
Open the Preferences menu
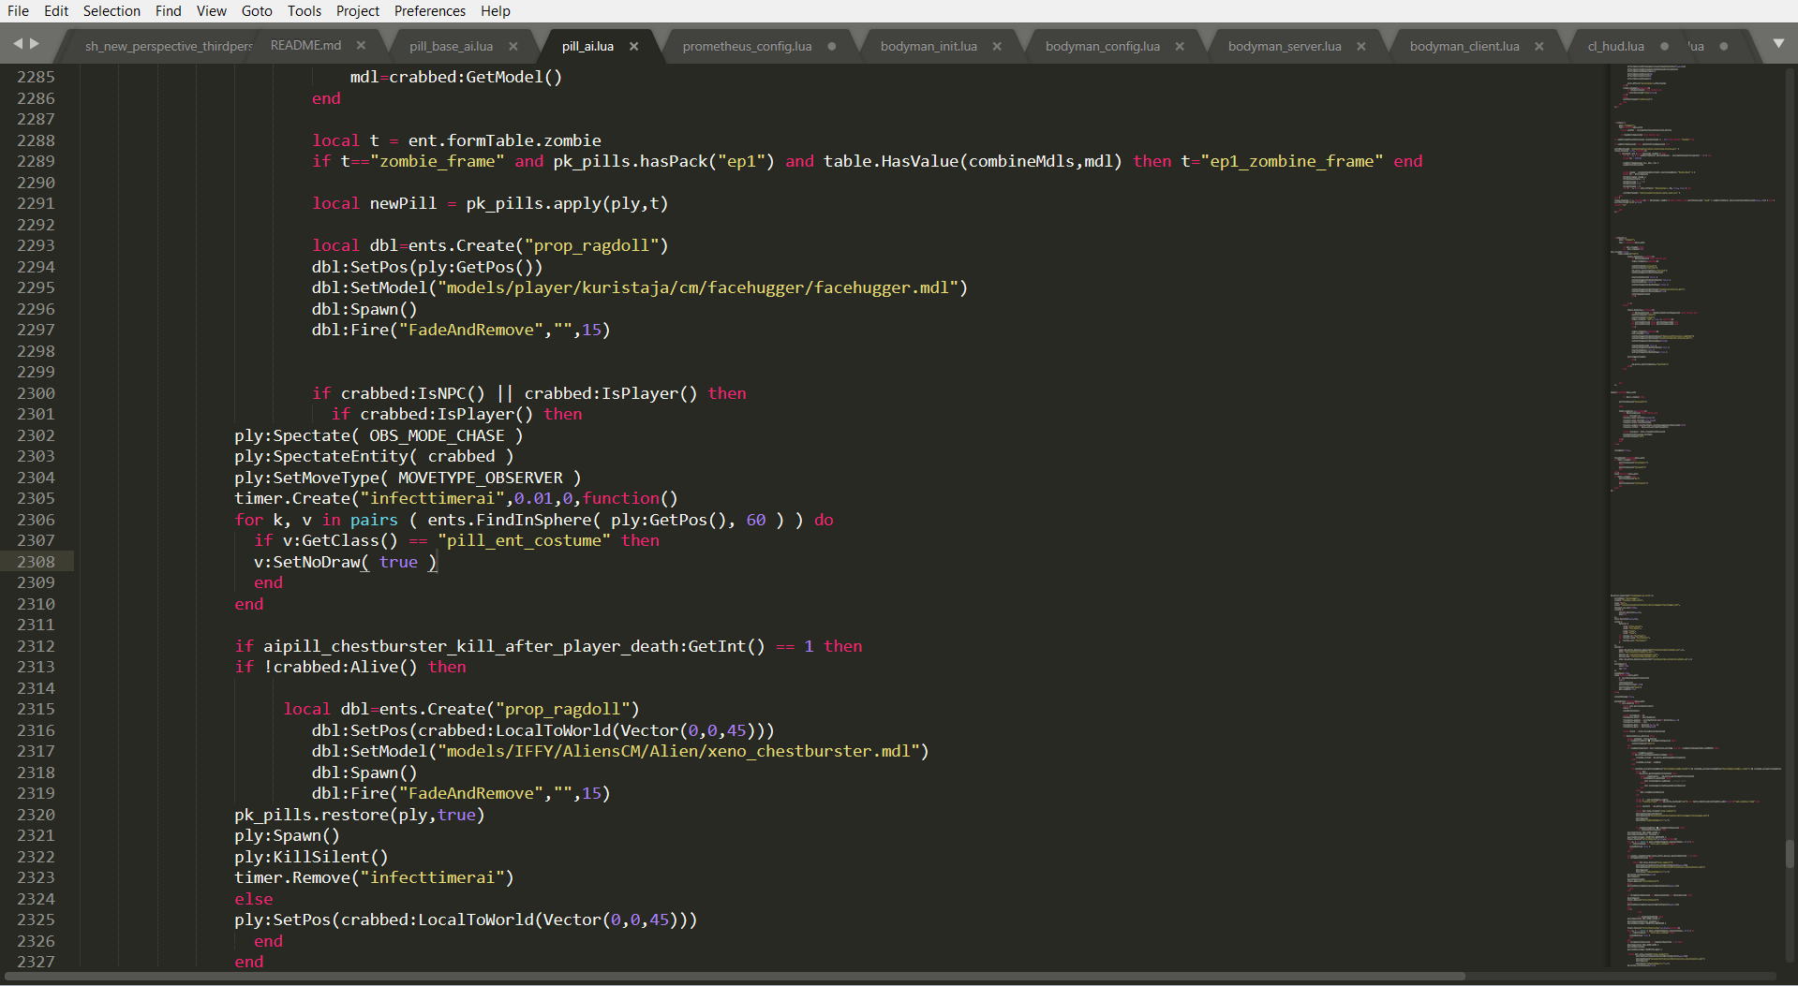pyautogui.click(x=430, y=11)
